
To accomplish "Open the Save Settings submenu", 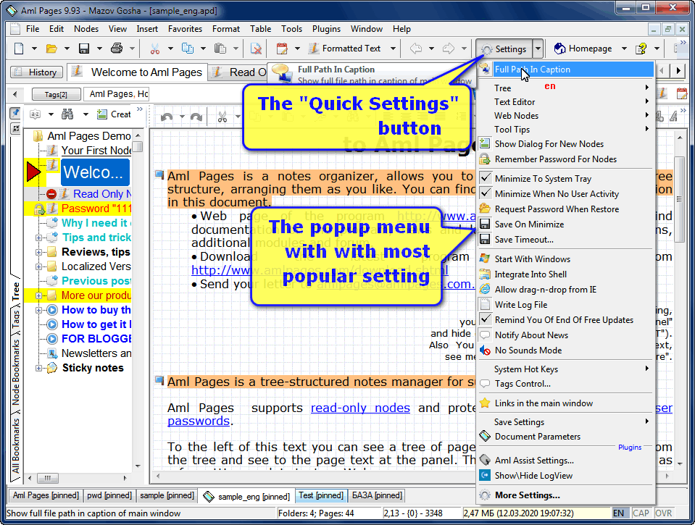I will tap(565, 421).
